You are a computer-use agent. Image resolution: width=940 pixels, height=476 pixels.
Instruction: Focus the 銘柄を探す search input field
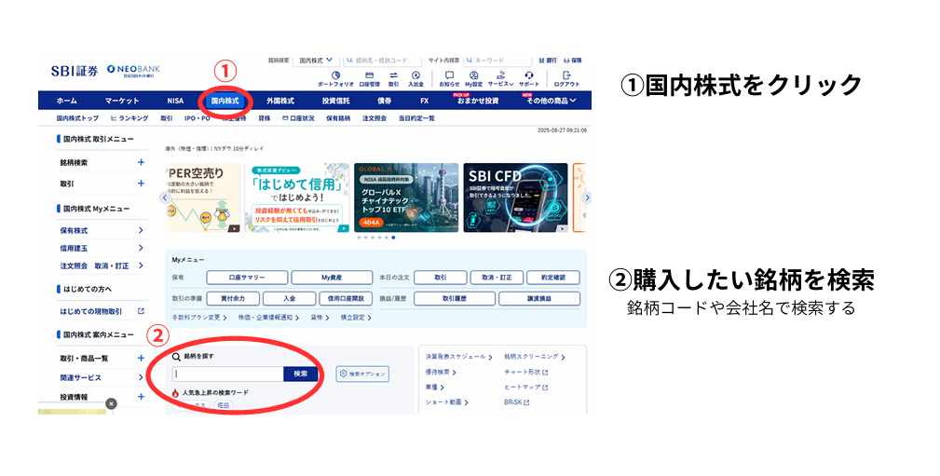226,374
